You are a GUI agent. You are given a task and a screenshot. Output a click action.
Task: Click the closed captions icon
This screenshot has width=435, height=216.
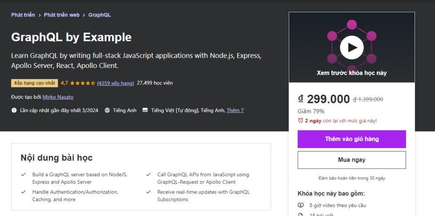(x=145, y=110)
